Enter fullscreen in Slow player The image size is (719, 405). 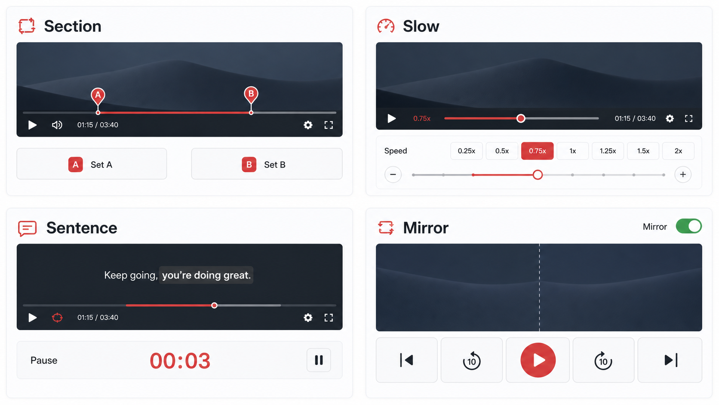pyautogui.click(x=688, y=118)
